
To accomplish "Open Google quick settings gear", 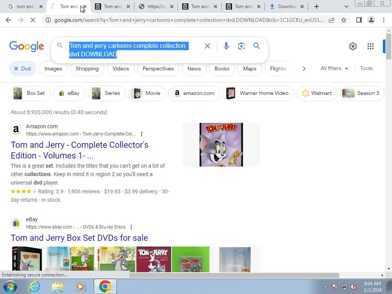I will pyautogui.click(x=353, y=46).
